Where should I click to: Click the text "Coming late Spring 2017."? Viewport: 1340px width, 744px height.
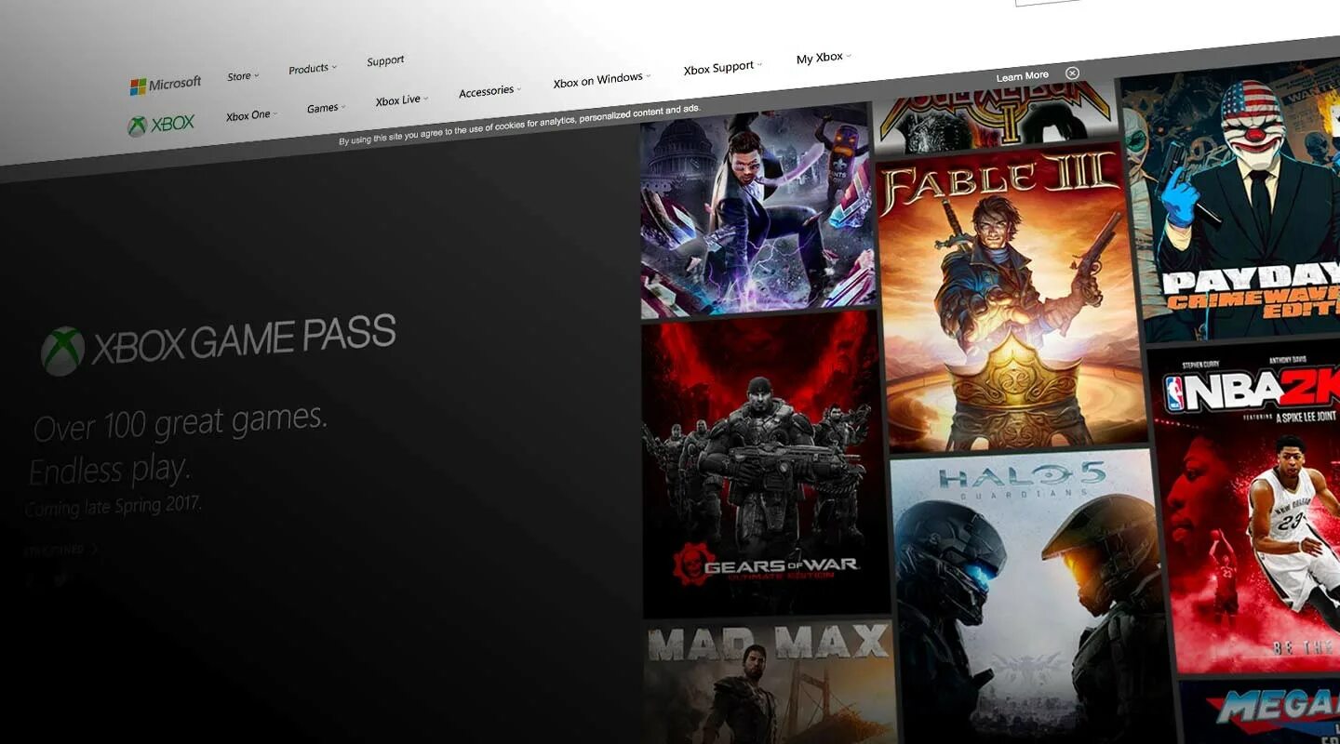click(x=114, y=507)
